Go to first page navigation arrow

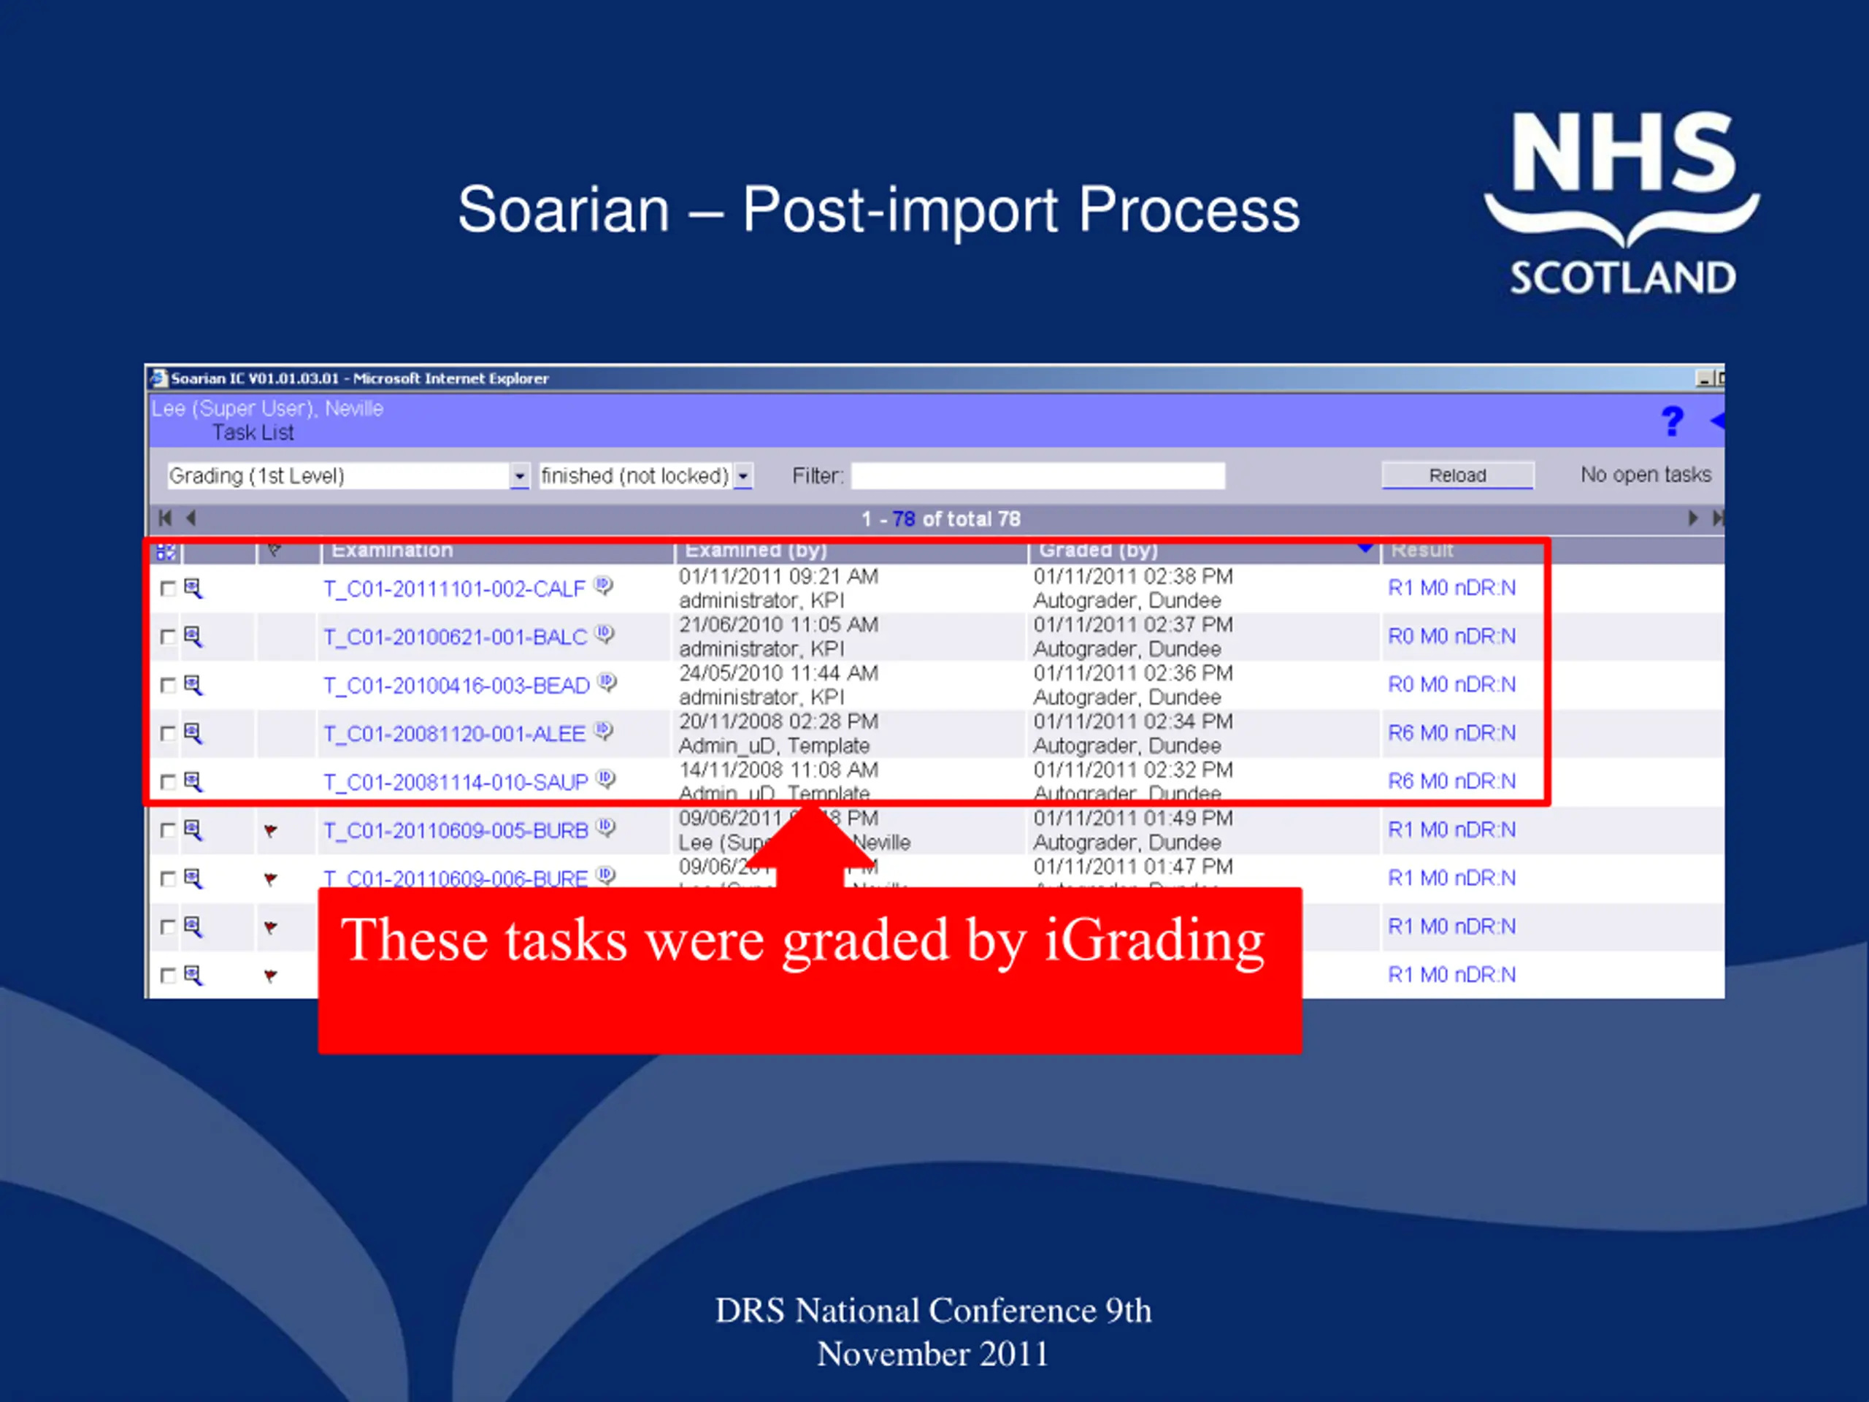(x=165, y=518)
